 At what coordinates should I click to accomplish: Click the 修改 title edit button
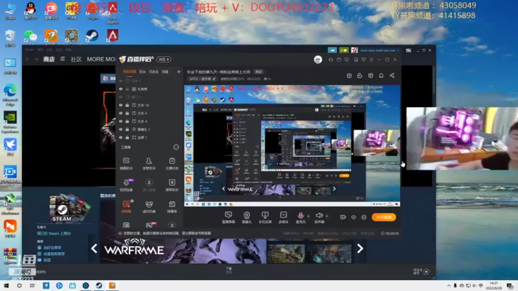tap(258, 72)
